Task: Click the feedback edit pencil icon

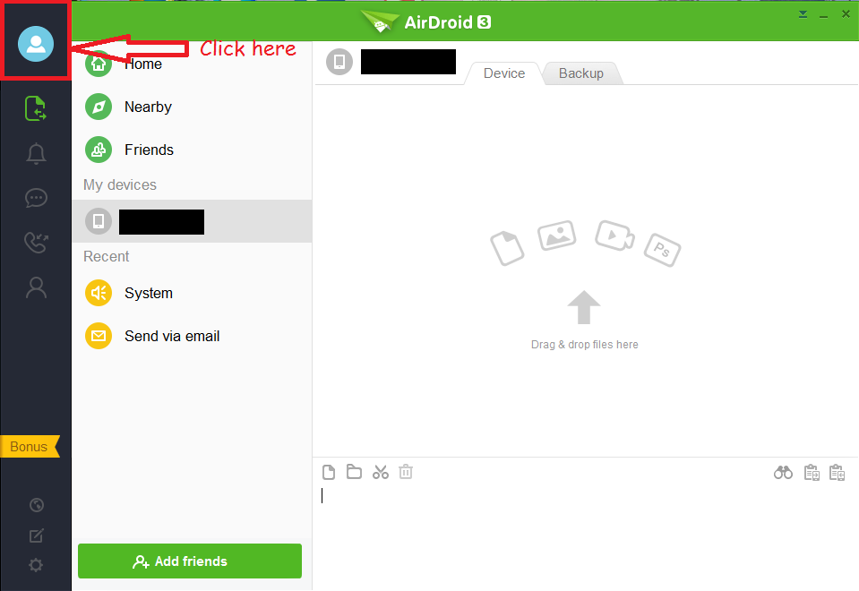Action: coord(36,535)
